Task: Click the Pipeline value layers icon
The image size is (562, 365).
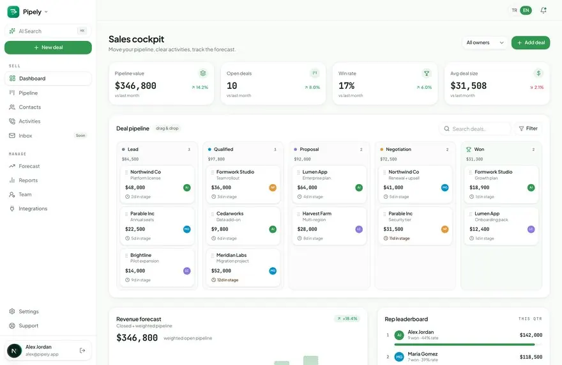Action: coord(203,74)
